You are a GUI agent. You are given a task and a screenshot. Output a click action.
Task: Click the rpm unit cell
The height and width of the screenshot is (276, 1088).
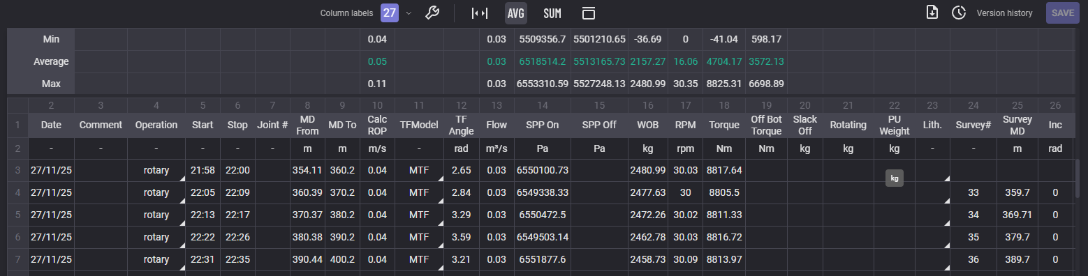pyautogui.click(x=686, y=149)
